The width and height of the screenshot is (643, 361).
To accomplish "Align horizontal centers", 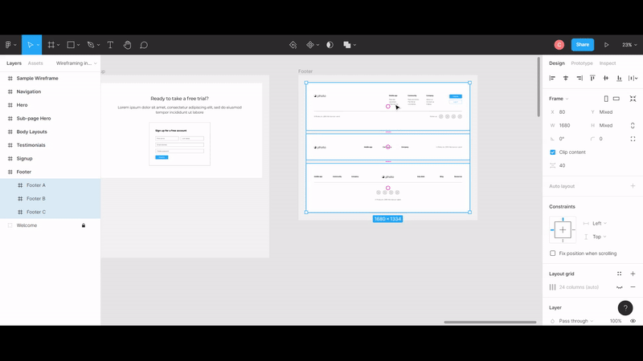I will (566, 78).
